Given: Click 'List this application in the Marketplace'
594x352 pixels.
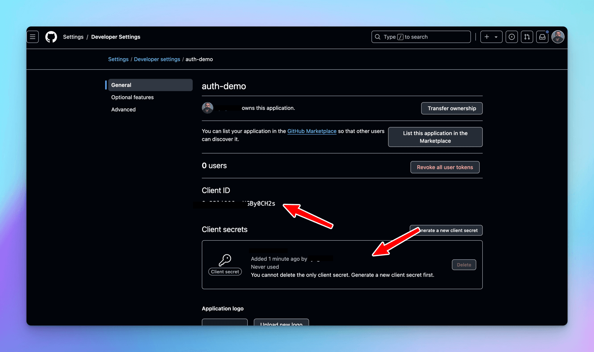Looking at the screenshot, I should point(435,137).
